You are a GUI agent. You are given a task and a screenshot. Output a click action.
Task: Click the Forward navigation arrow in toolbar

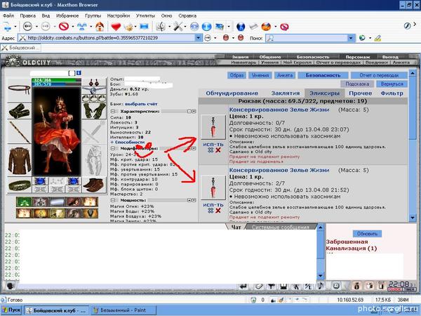(x=46, y=27)
